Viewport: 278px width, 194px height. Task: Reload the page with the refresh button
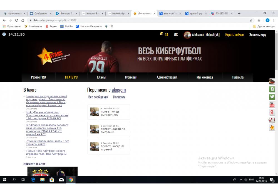[x=17, y=20]
